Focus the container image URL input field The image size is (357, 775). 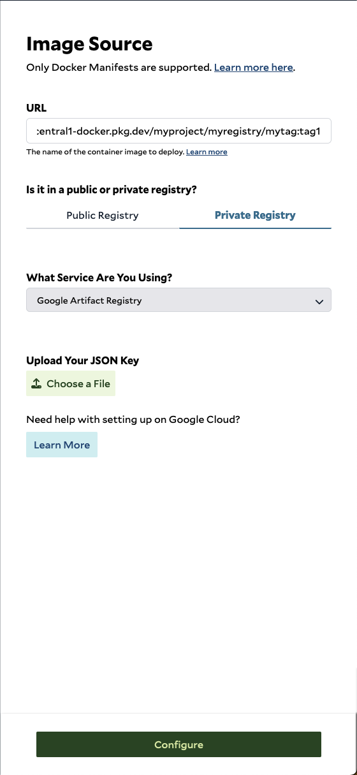click(x=178, y=131)
